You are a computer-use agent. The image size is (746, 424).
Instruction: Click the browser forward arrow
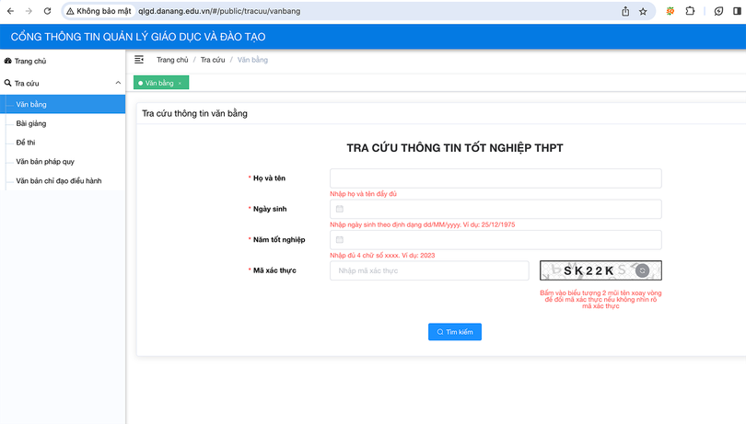pyautogui.click(x=29, y=11)
